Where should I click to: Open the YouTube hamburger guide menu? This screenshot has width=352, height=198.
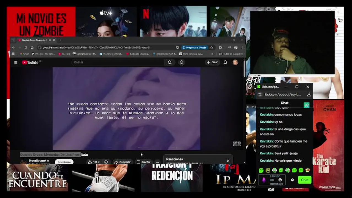pos(16,62)
